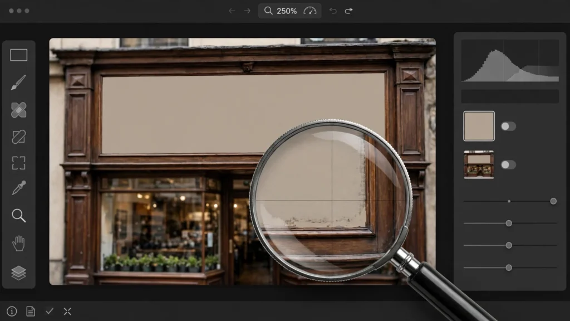
Task: Toggle the storefront layer switch
Action: [508, 164]
